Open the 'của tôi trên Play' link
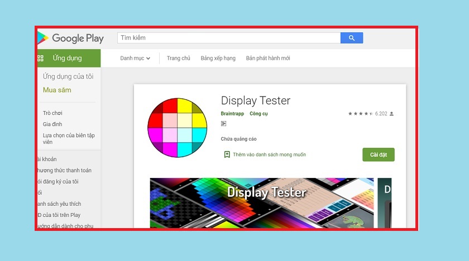 click(59, 215)
